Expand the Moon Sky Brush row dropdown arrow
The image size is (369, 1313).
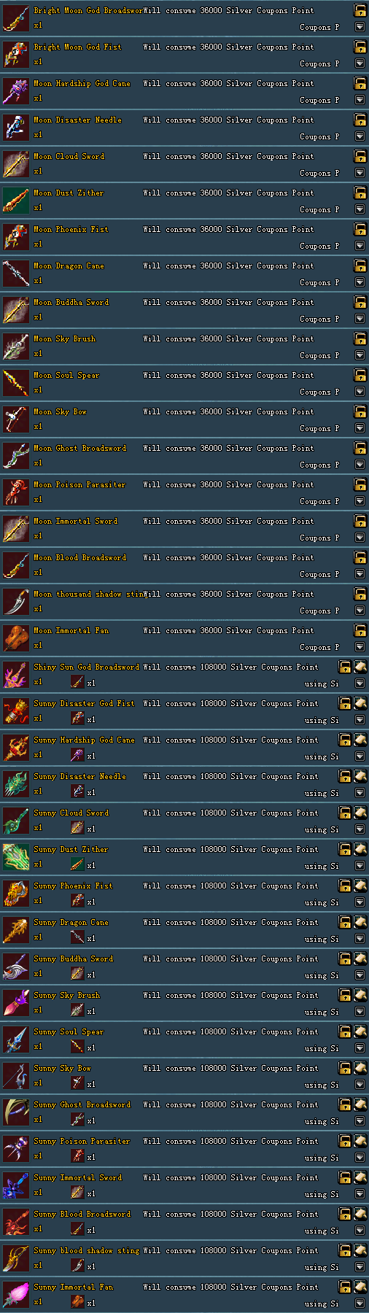[360, 355]
